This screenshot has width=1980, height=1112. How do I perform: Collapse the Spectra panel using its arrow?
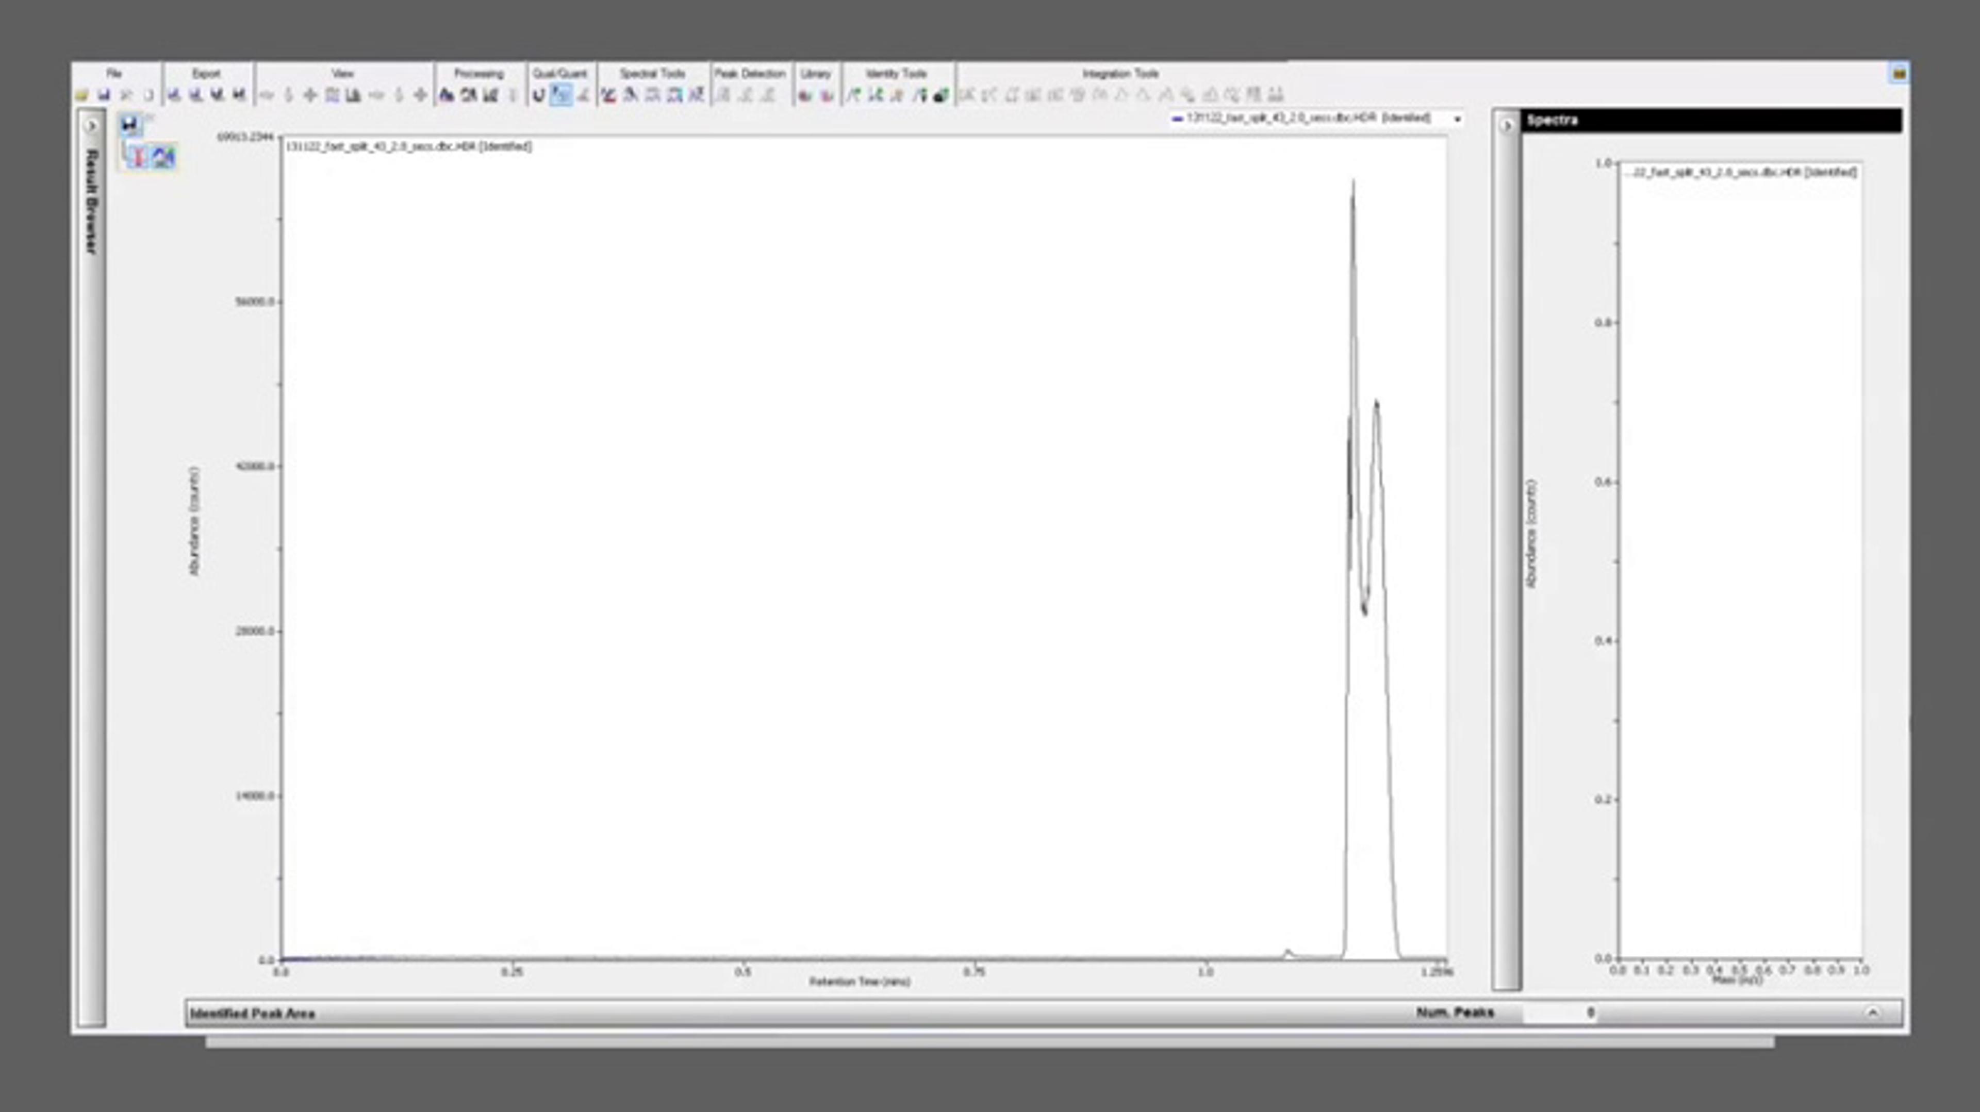pyautogui.click(x=1507, y=125)
